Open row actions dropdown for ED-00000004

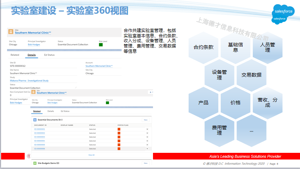tap(147, 141)
